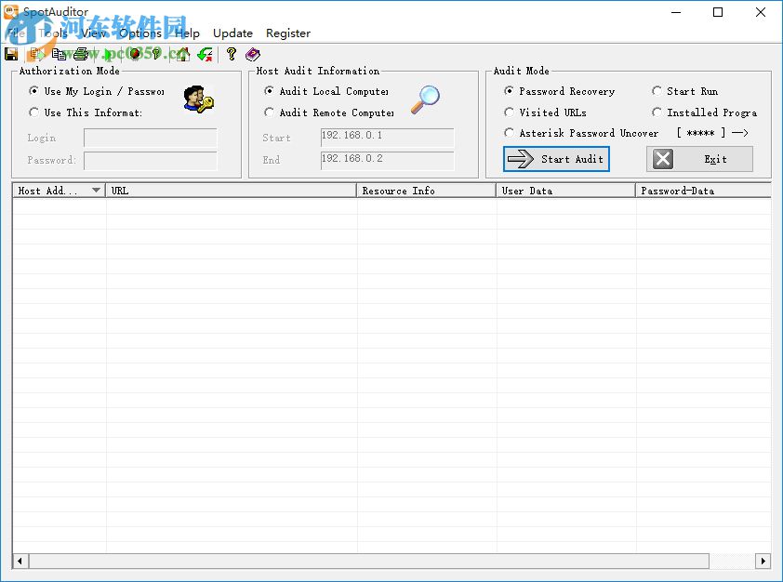Click the Help question mark icon
The height and width of the screenshot is (582, 783).
230,54
